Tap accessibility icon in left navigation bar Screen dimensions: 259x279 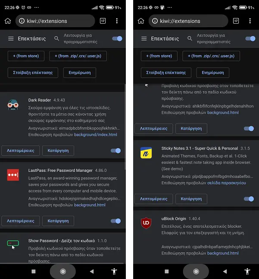coord(114,271)
